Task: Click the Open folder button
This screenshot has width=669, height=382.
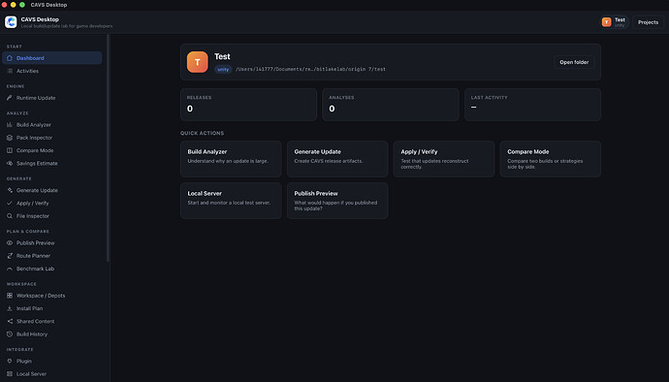Action: click(x=574, y=62)
